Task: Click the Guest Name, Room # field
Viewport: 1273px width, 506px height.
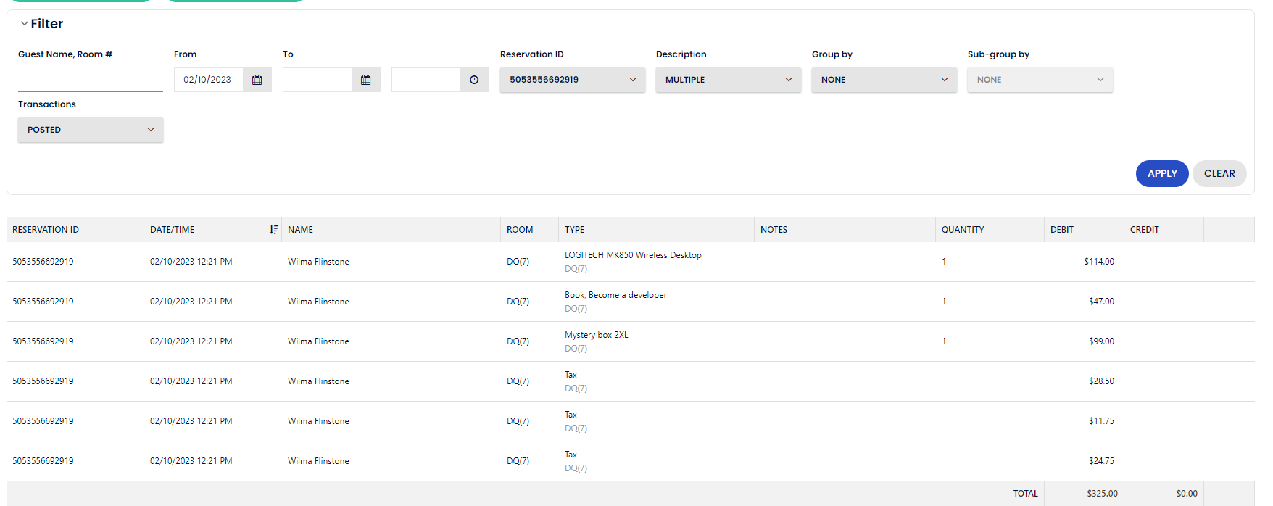Action: click(x=91, y=80)
